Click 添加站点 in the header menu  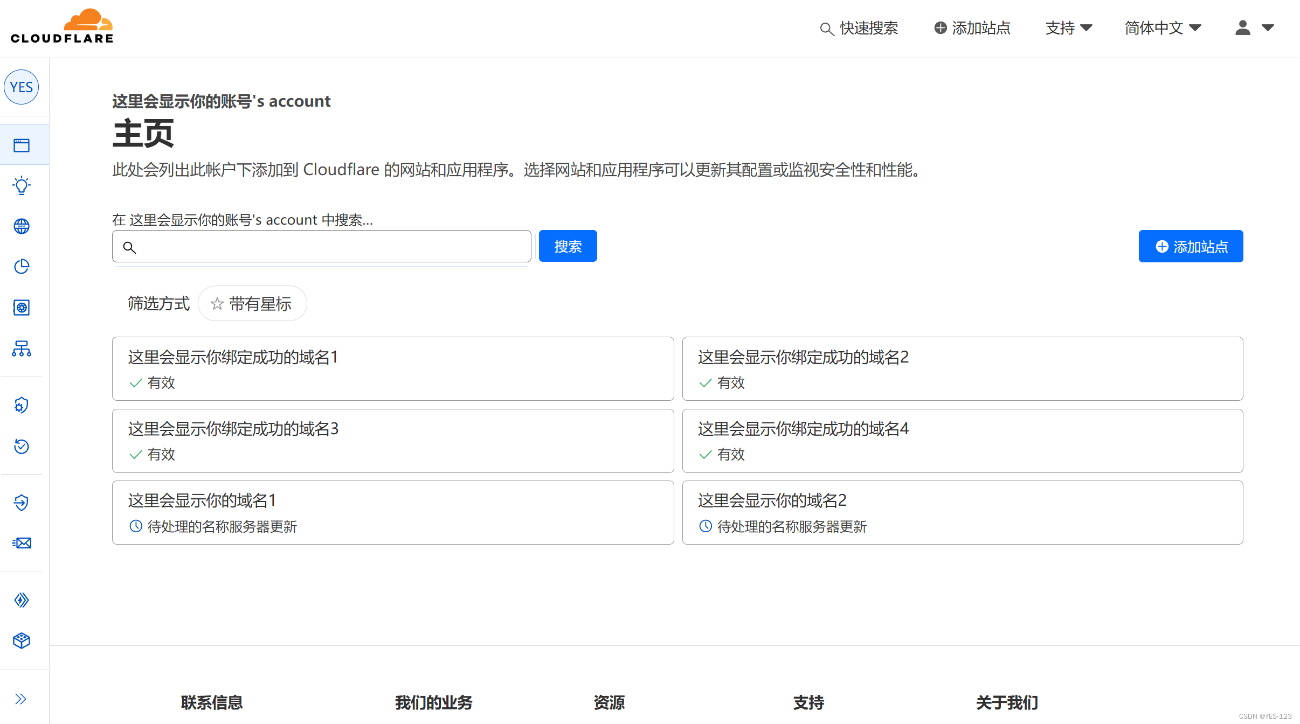972,28
